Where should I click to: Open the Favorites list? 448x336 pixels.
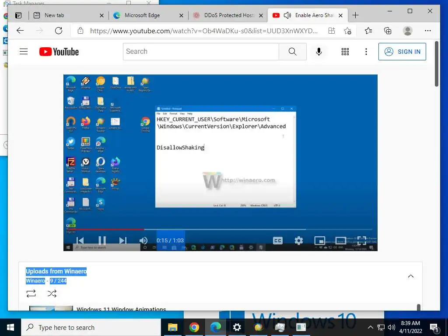368,31
